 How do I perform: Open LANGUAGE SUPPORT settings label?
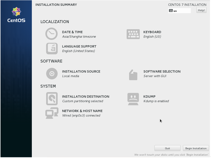[x=79, y=46]
